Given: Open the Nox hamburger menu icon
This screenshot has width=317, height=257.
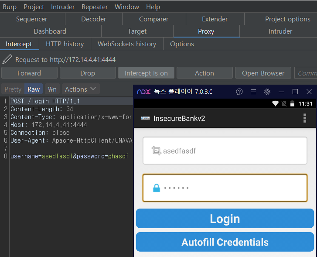Looking at the screenshot, I should 253,92.
